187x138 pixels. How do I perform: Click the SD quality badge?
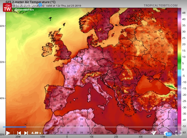coord(169,134)
